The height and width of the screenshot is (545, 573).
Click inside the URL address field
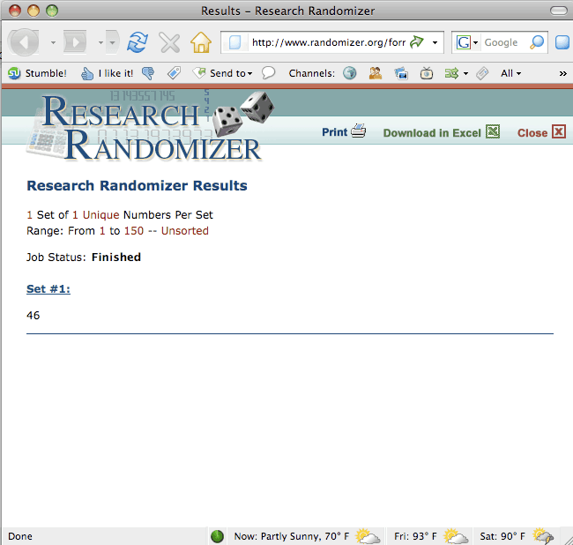[x=326, y=42]
